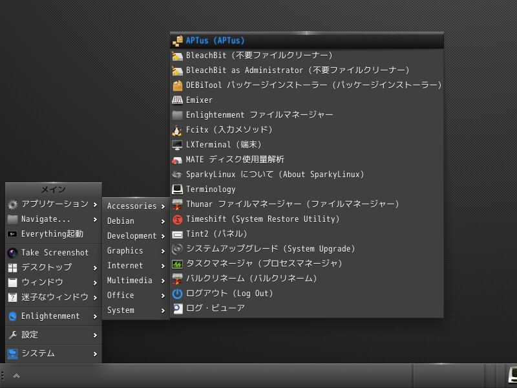The width and height of the screenshot is (517, 388).
Task: Click the Thunar file manager icon
Action: pos(177,204)
